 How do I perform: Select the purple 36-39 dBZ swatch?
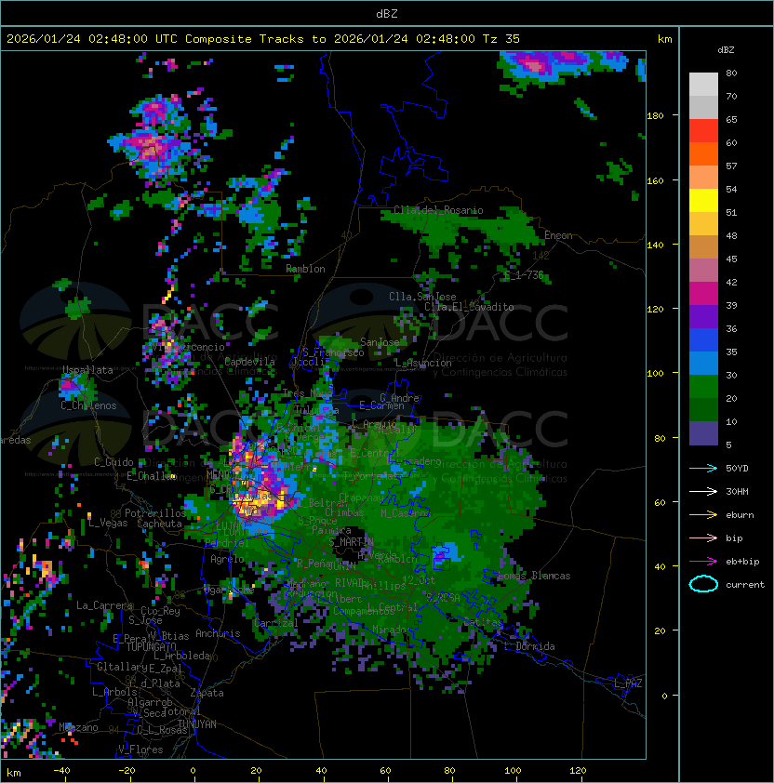(x=703, y=316)
